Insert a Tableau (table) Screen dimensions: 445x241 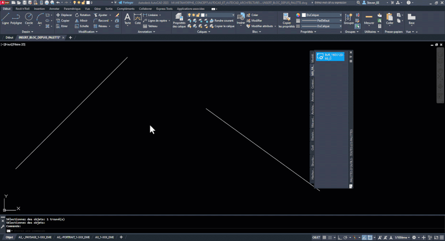[150, 26]
